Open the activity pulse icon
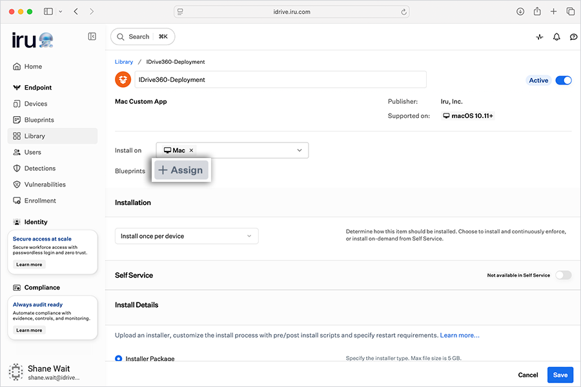 540,37
